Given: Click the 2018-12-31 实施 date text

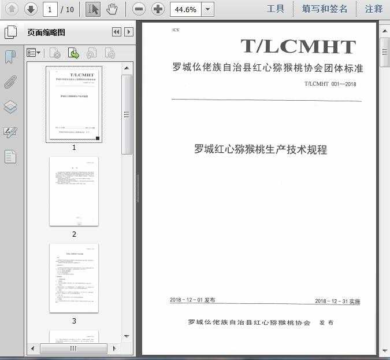Looking at the screenshot, I should click(337, 301).
